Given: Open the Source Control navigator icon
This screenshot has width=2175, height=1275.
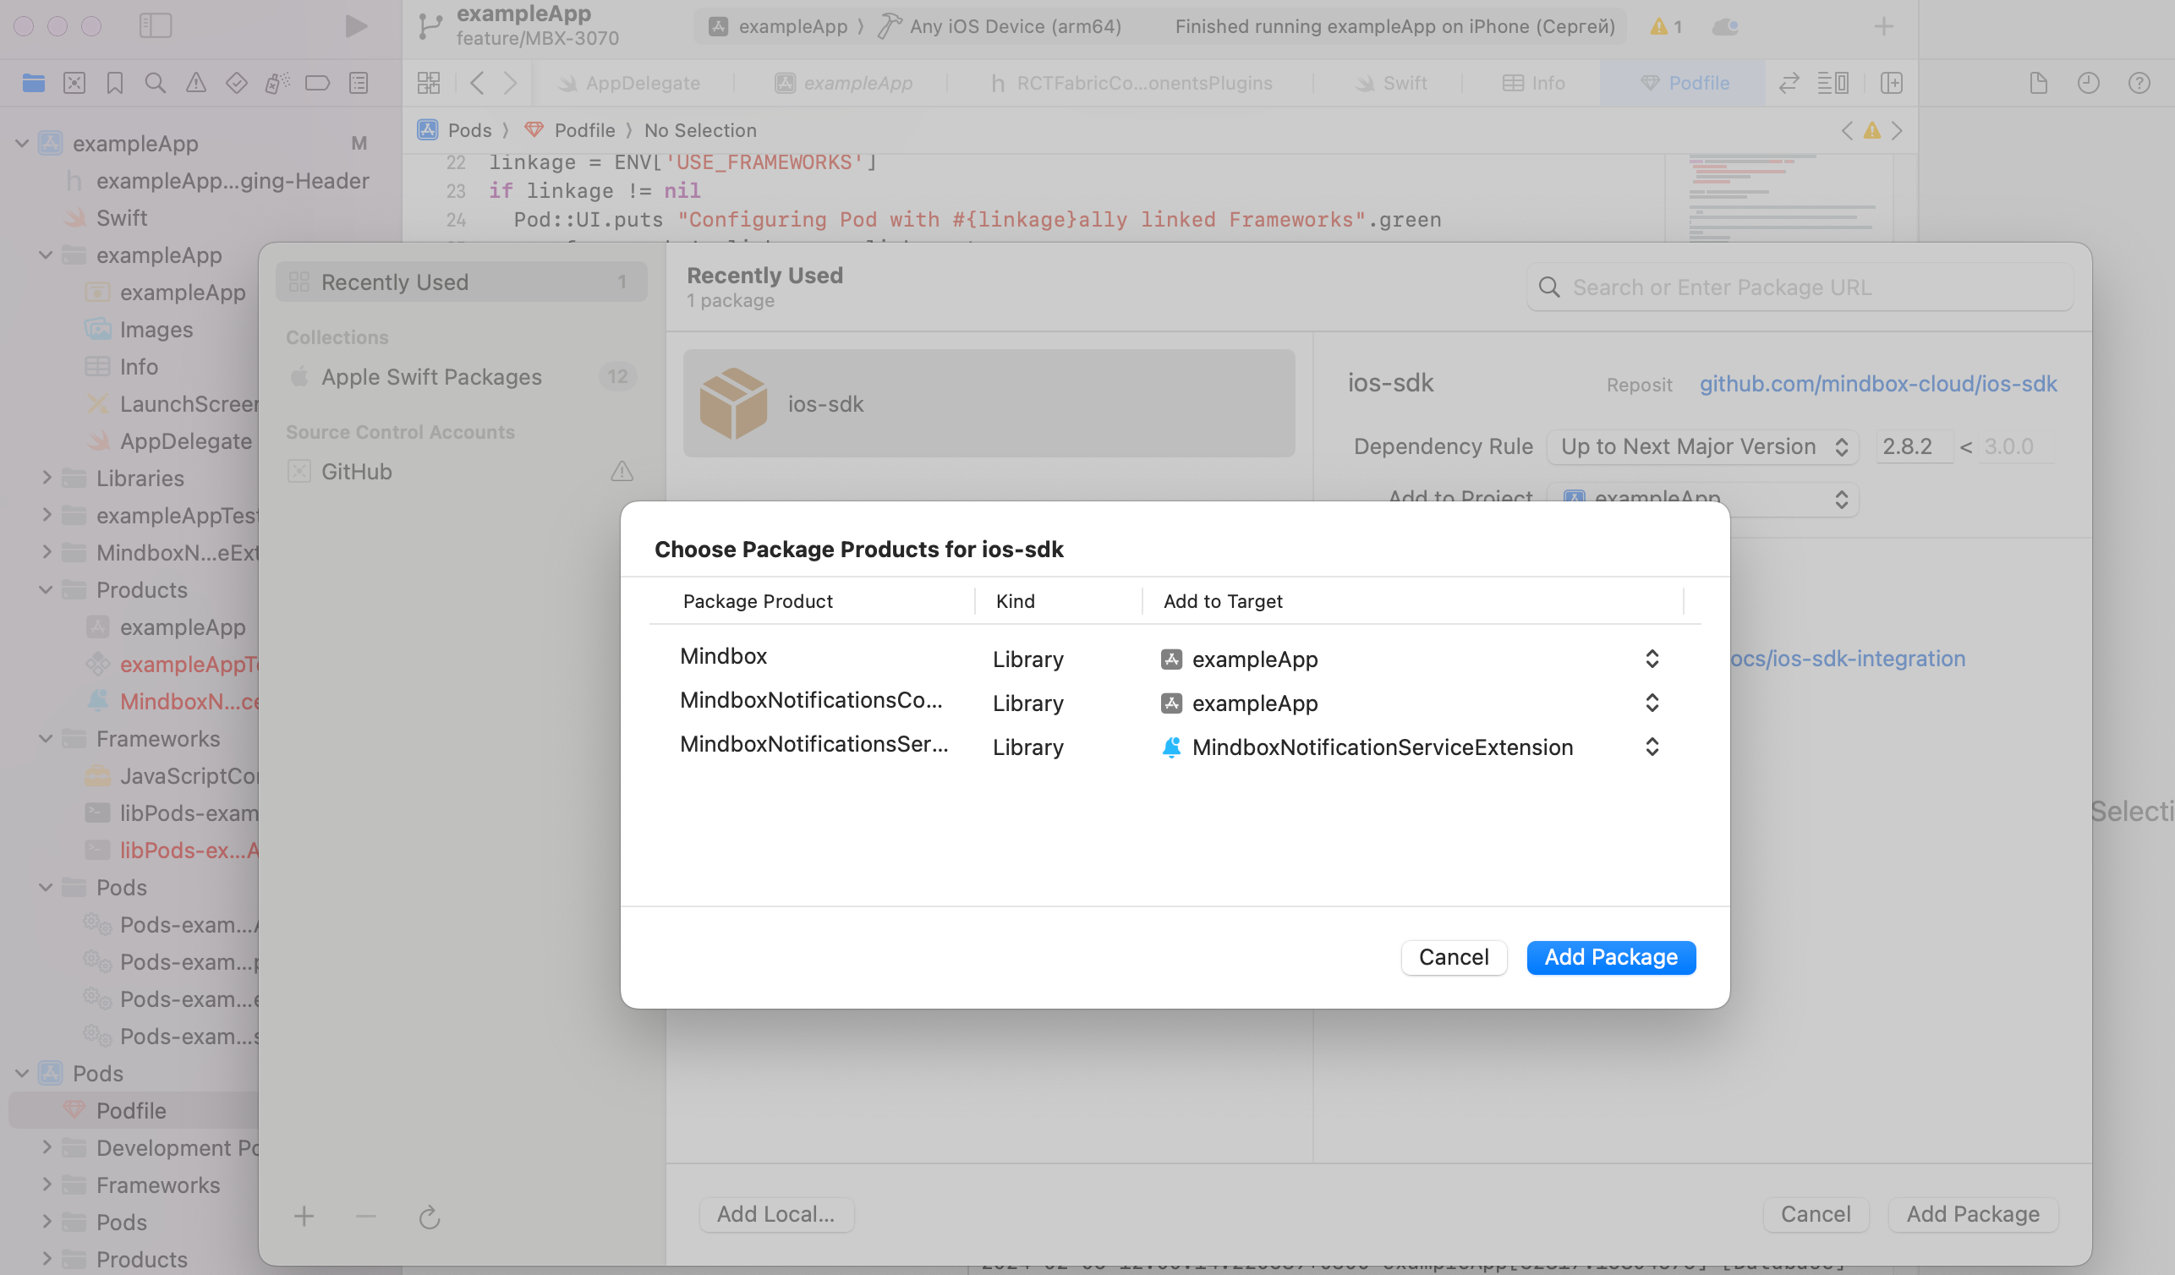Looking at the screenshot, I should (74, 83).
